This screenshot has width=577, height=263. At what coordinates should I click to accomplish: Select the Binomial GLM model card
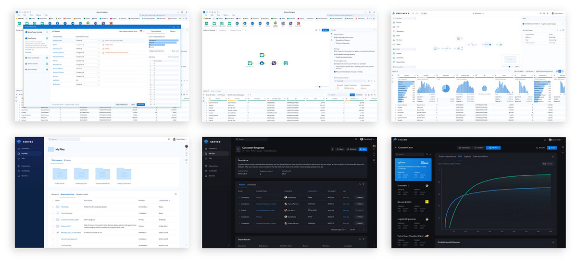pyautogui.click(x=414, y=207)
